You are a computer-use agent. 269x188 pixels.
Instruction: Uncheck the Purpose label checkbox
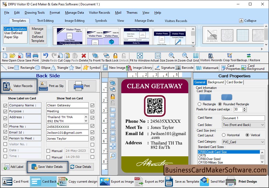coord(5,111)
